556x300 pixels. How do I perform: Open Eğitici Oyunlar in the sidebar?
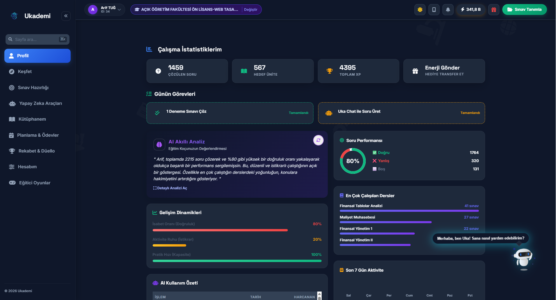[x=37, y=183]
